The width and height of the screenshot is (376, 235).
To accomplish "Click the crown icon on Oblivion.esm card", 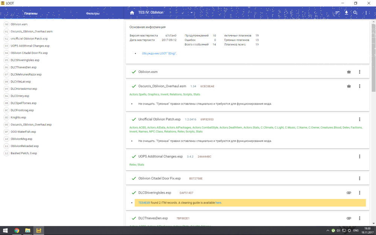I will point(349,72).
